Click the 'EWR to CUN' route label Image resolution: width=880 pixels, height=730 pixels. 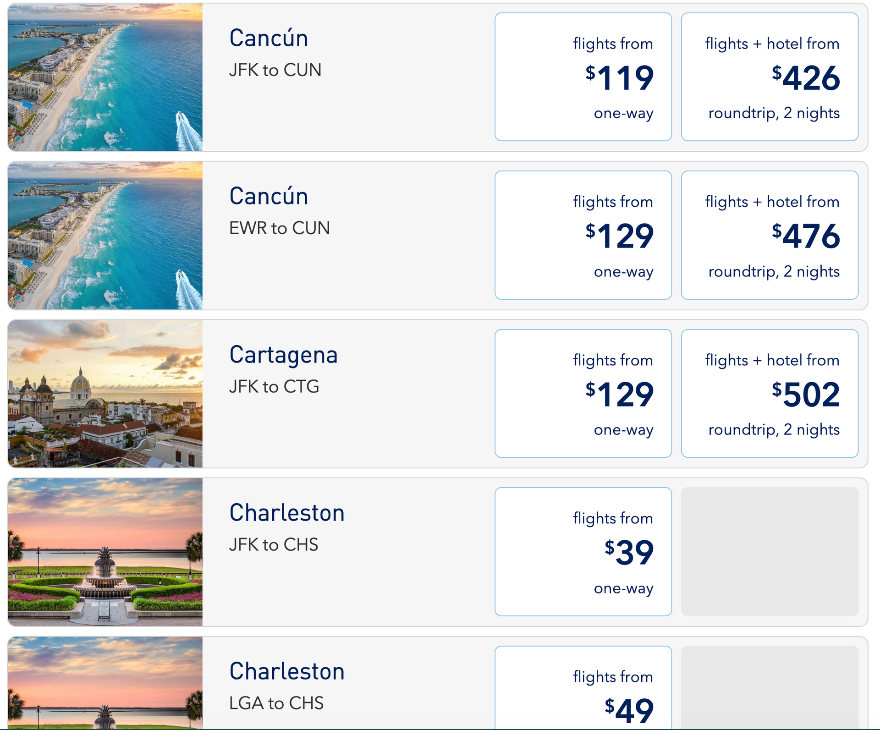point(279,227)
